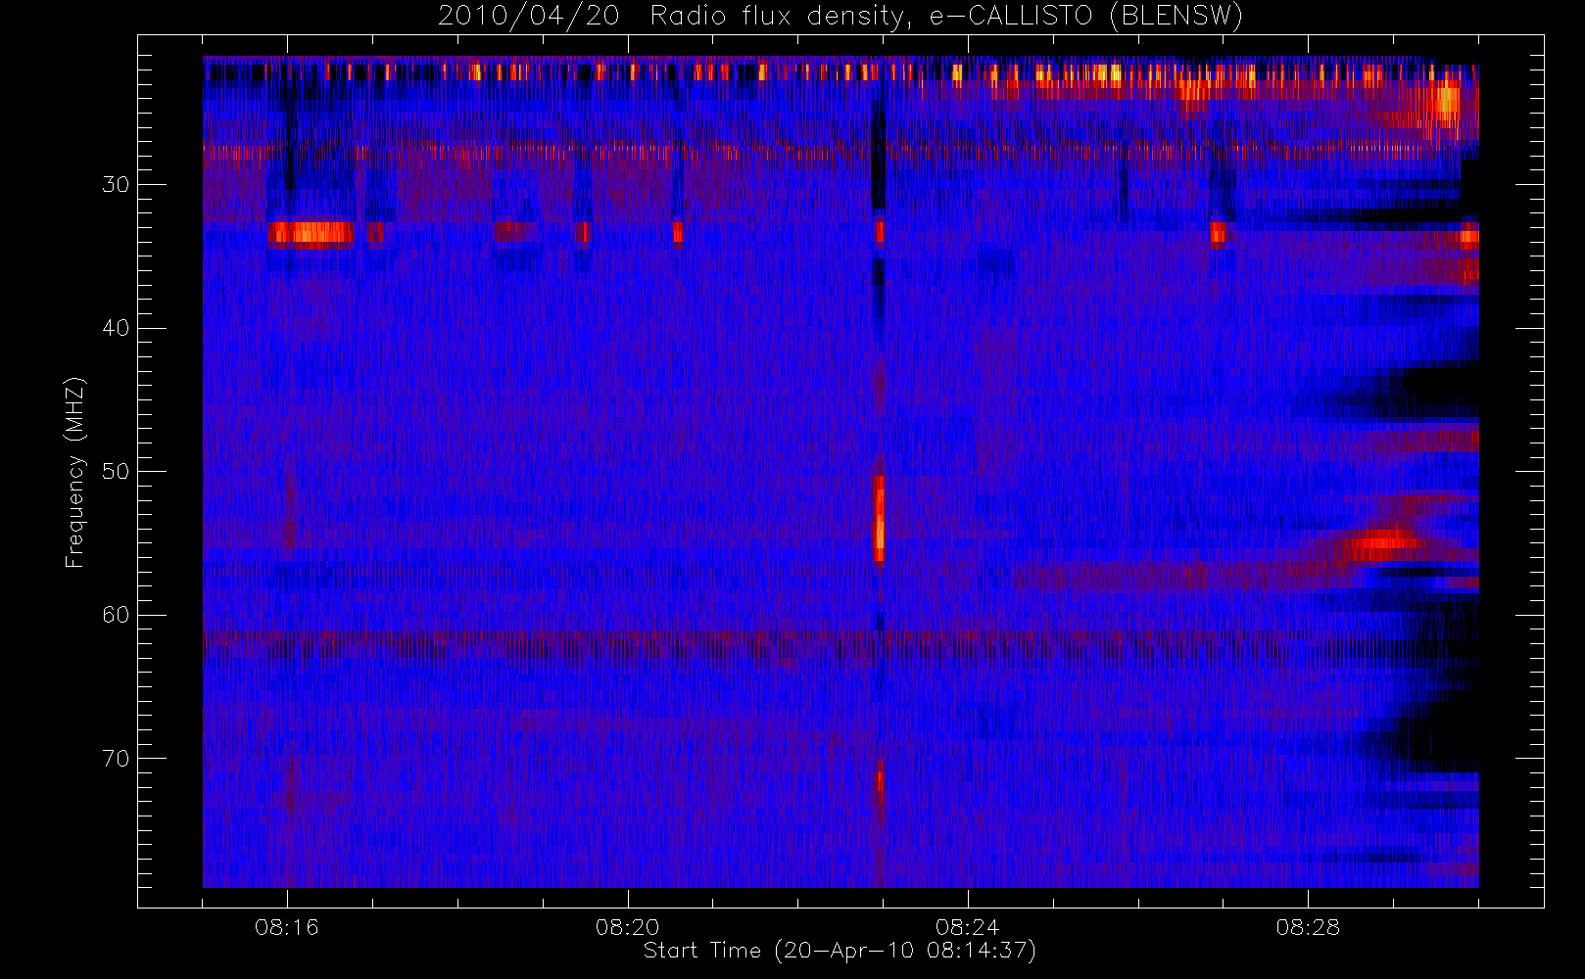This screenshot has height=979, width=1585.
Task: Click the 08:28 time tick label
Action: click(1308, 926)
